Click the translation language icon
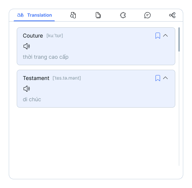The width and height of the screenshot is (192, 188). 21,15
